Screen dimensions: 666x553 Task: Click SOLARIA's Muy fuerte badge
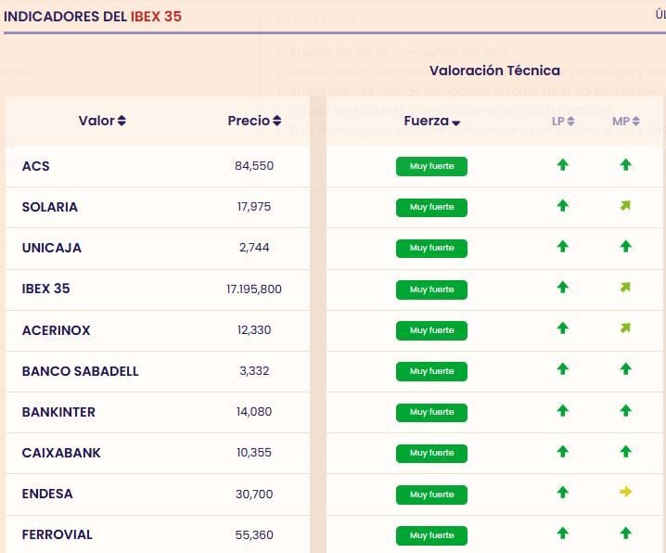pyautogui.click(x=431, y=207)
